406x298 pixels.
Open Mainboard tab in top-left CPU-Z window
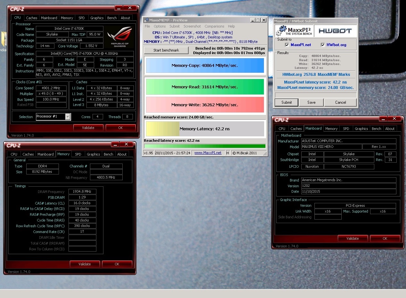tap(49, 18)
